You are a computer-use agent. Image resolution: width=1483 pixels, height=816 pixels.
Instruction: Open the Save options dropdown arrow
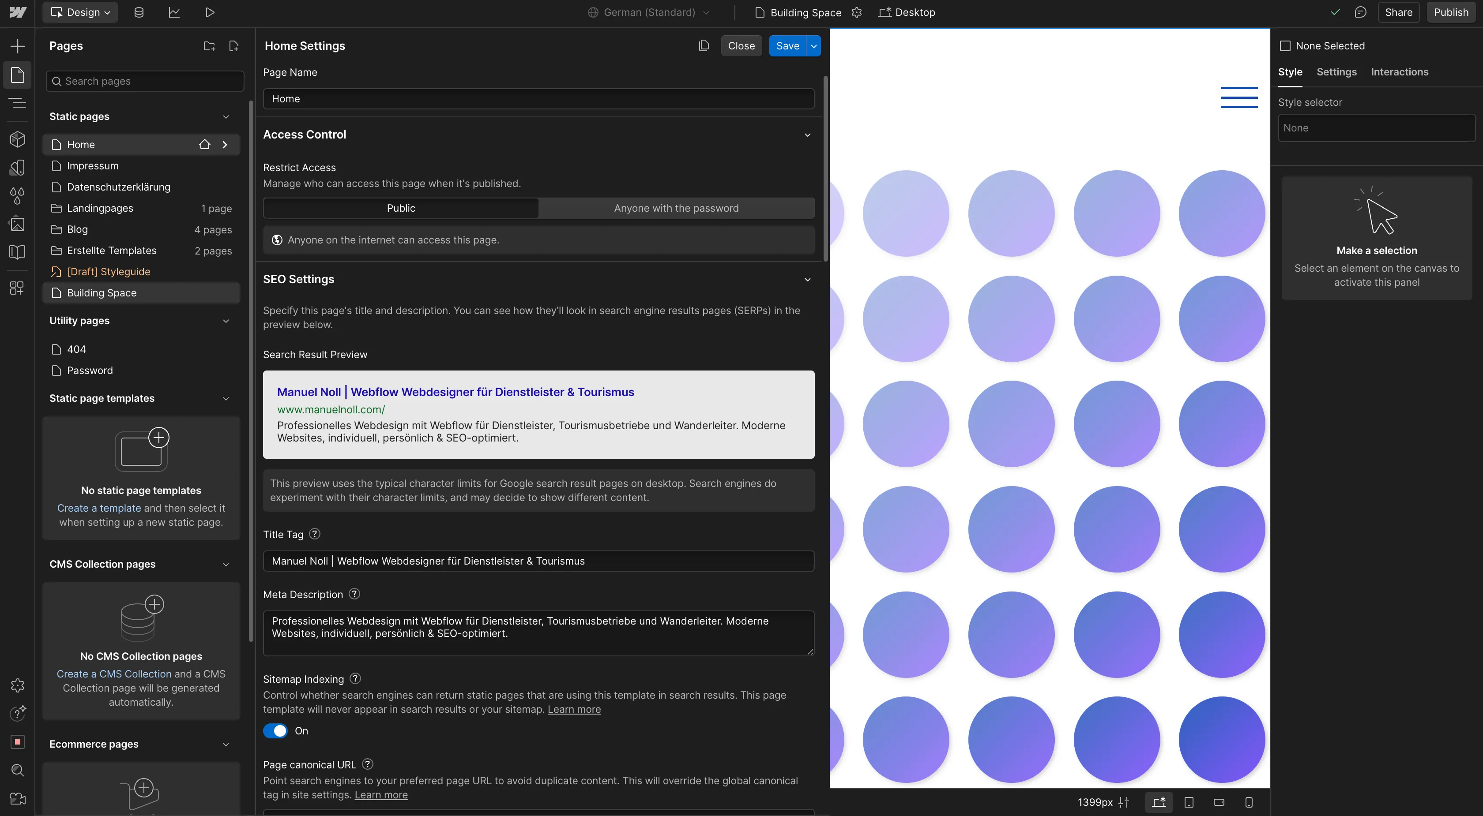click(x=813, y=46)
